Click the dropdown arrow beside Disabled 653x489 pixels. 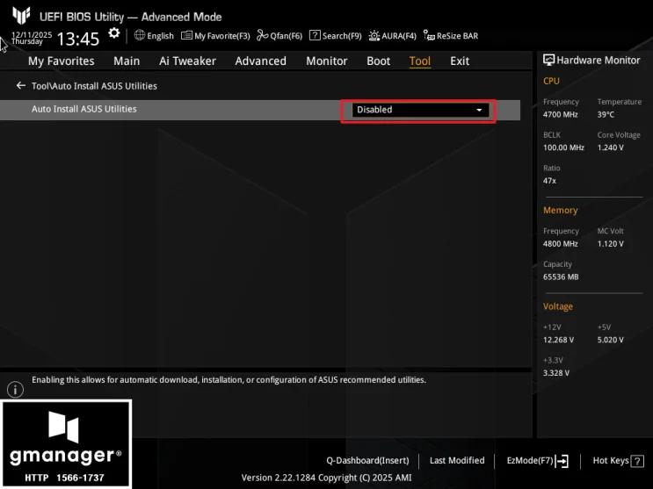pos(479,110)
